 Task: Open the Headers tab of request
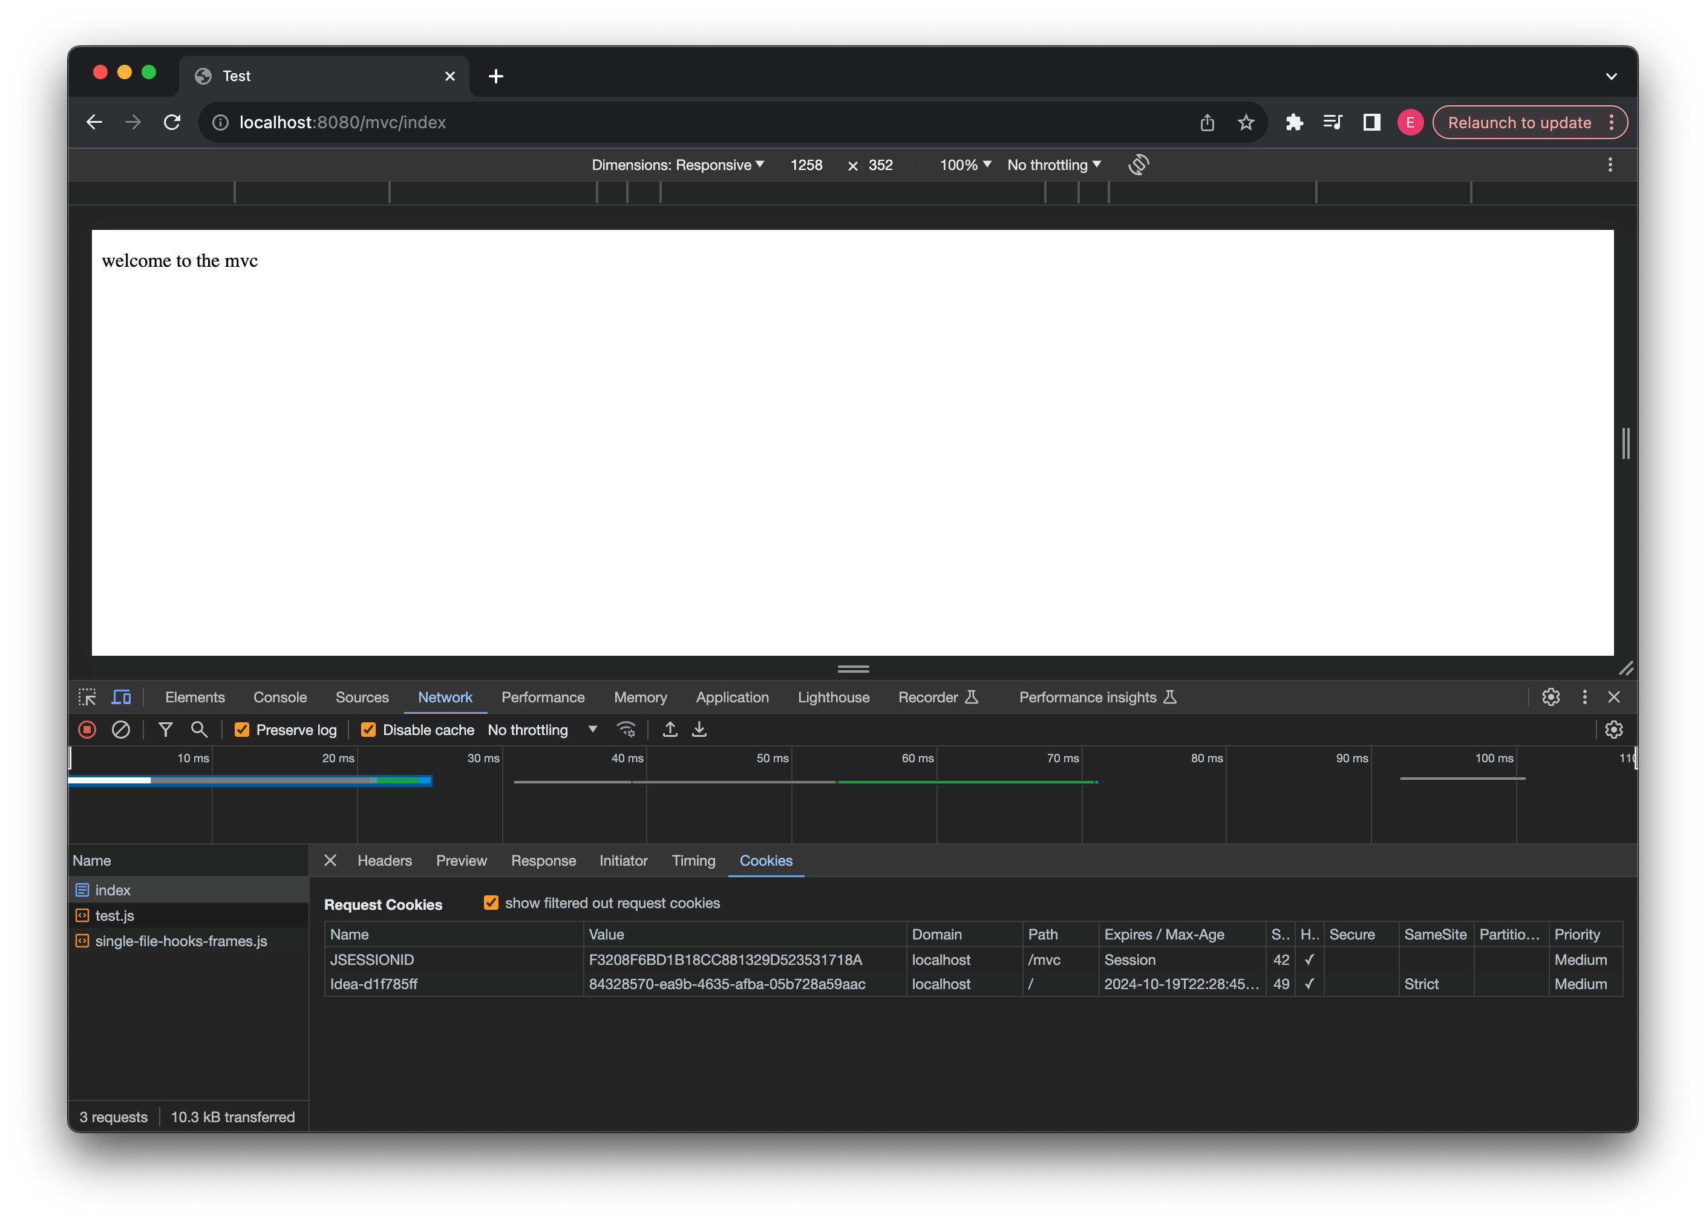pyautogui.click(x=384, y=860)
